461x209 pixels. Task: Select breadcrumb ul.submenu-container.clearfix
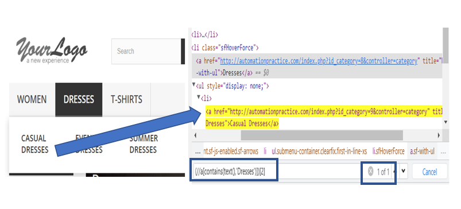click(x=319, y=152)
